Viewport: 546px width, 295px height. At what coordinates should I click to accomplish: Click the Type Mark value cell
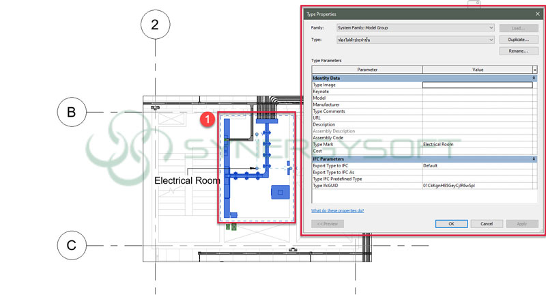[477, 144]
